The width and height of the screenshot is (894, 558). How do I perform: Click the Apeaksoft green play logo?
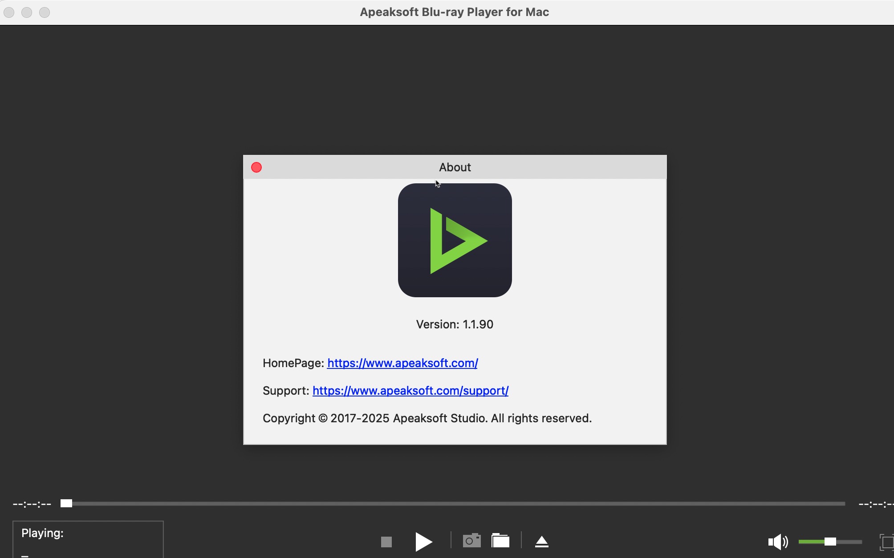tap(455, 240)
